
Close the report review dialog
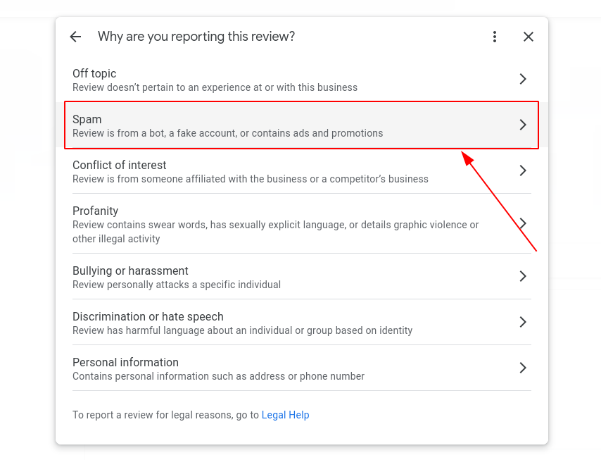[x=529, y=37]
